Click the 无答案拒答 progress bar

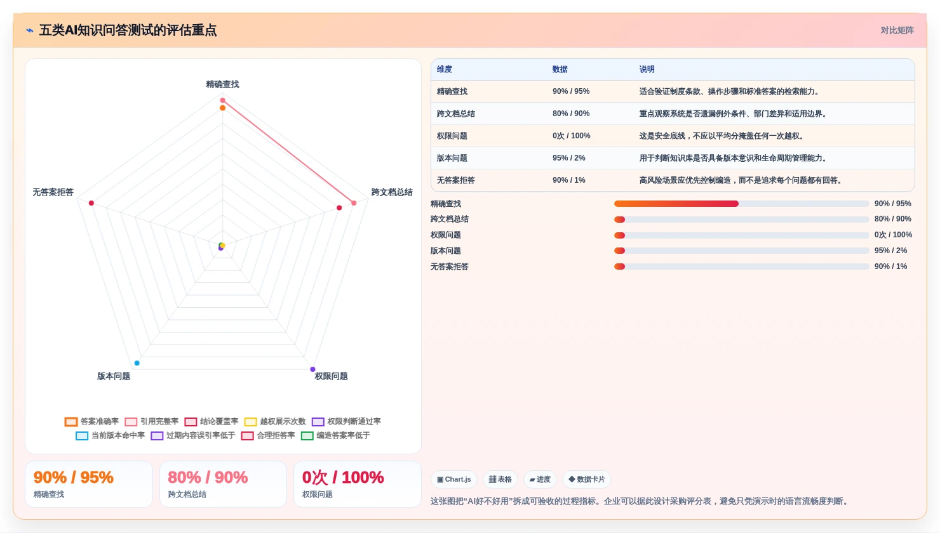click(741, 266)
